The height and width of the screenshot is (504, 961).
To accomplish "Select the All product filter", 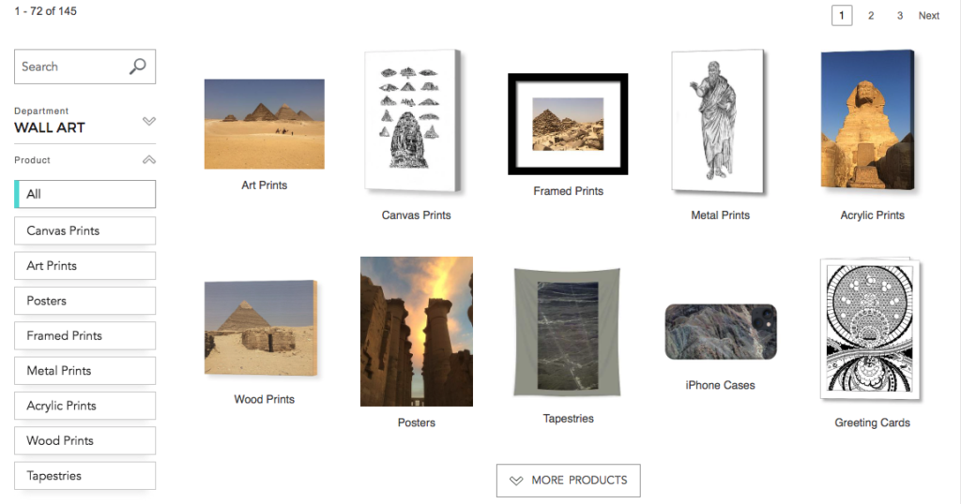I will point(85,194).
